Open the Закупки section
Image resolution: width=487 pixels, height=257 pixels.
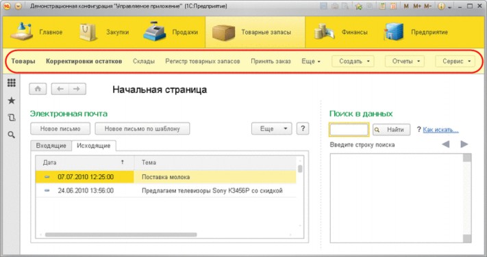coord(104,32)
